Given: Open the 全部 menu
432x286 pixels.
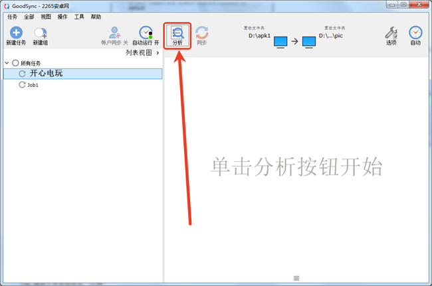Looking at the screenshot, I should tap(29, 17).
